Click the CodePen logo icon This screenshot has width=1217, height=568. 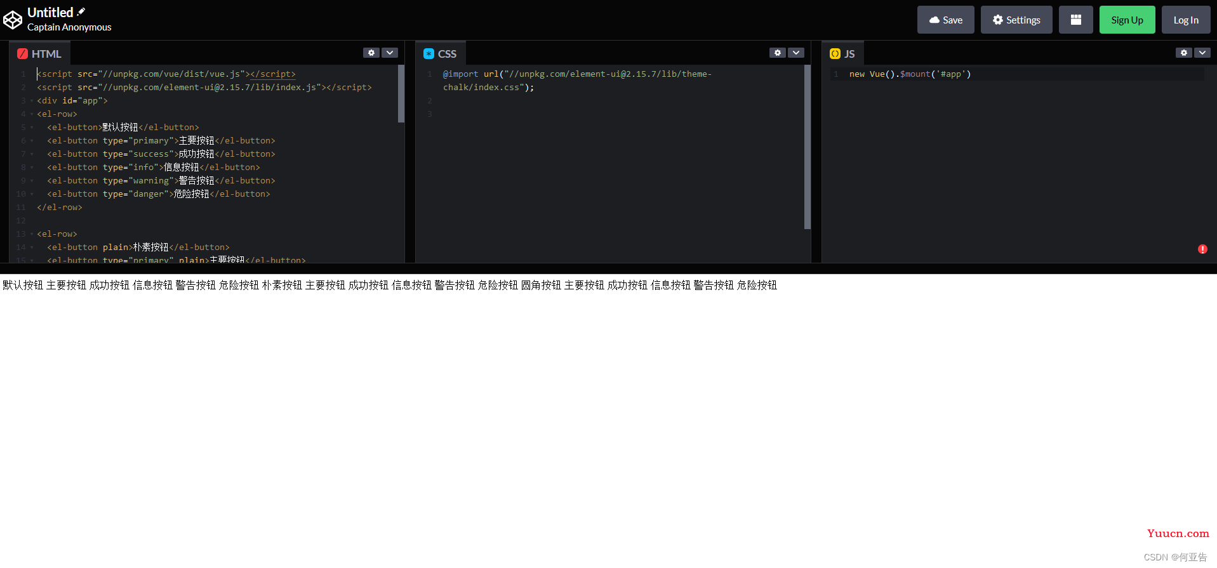pyautogui.click(x=13, y=20)
